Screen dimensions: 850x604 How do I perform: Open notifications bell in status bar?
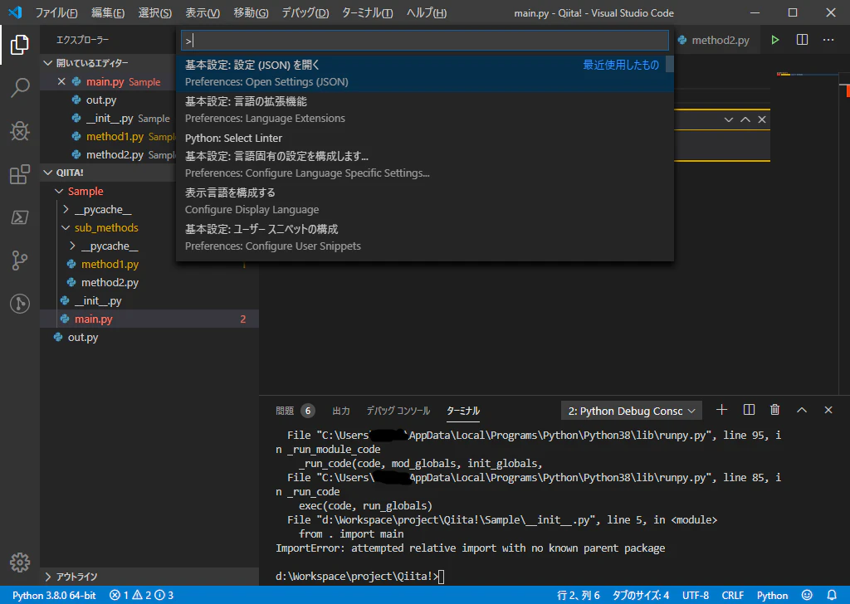tap(832, 596)
